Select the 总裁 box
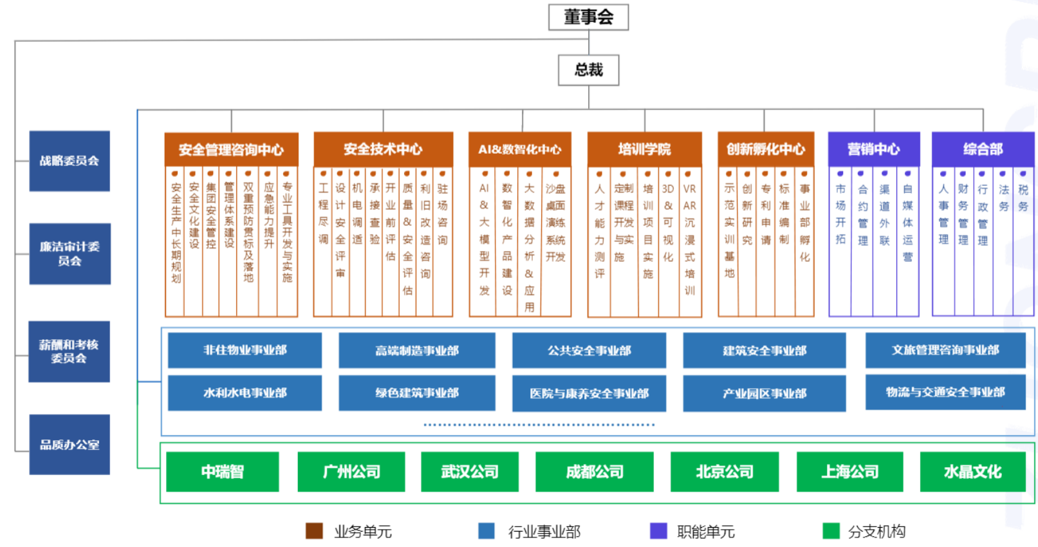This screenshot has width=1038, height=547. (x=588, y=70)
